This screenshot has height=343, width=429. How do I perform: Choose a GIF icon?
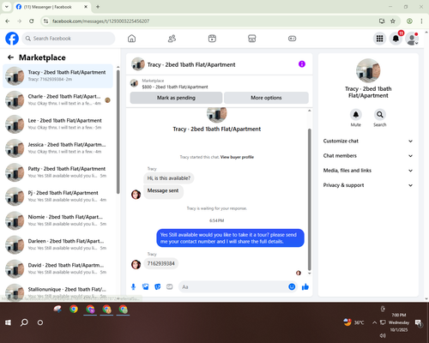[170, 286]
